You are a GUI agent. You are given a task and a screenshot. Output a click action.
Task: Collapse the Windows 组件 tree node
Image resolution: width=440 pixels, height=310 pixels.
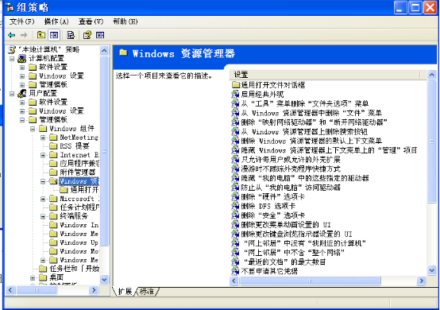33,129
